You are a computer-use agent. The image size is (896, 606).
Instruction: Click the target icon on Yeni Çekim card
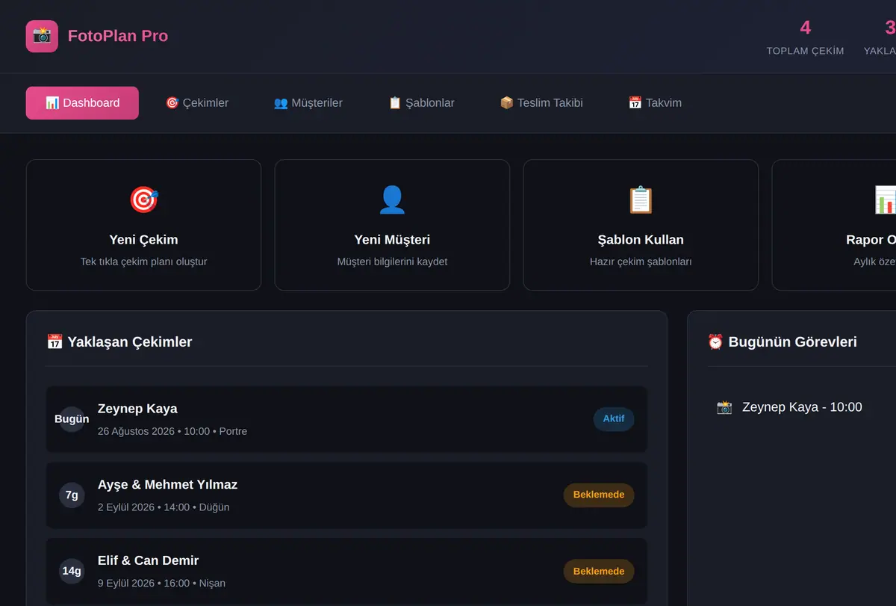pos(144,200)
